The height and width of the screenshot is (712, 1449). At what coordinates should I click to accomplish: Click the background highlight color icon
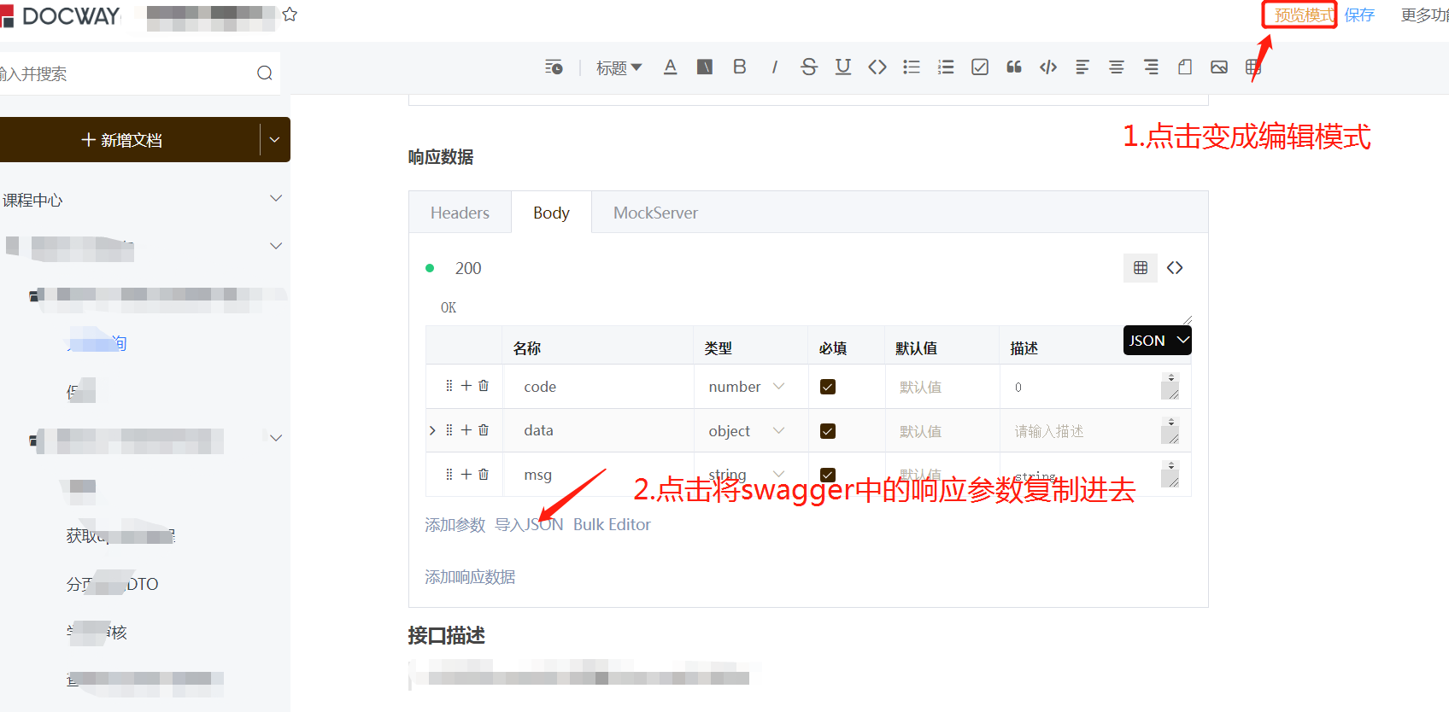coord(705,67)
